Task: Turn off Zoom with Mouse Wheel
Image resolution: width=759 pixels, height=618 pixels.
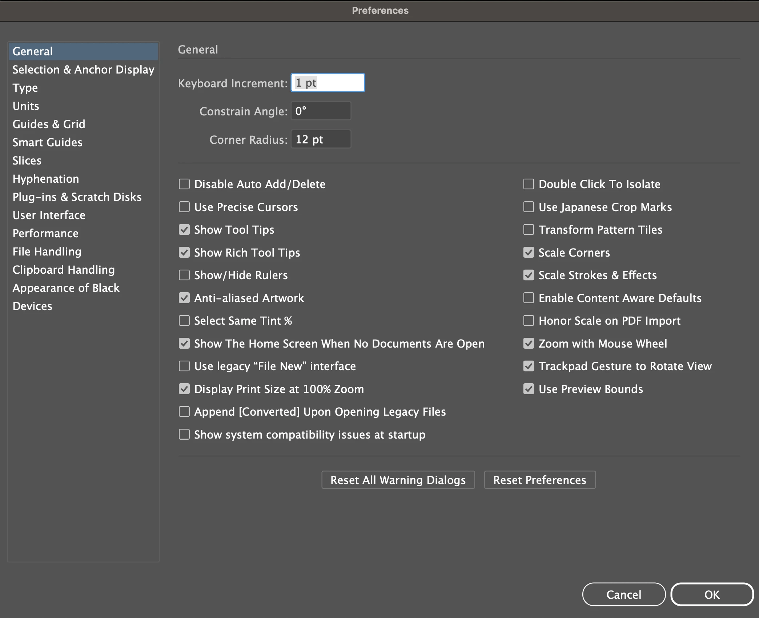Action: click(529, 344)
